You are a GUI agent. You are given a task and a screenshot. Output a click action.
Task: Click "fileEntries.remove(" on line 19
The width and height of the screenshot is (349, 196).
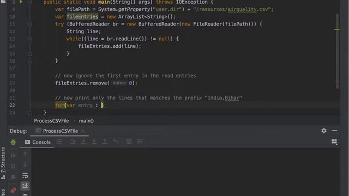coord(82,83)
